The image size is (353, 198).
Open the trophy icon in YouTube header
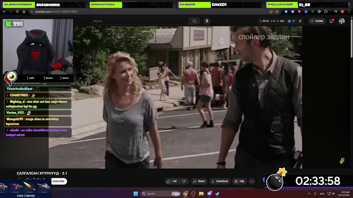point(300,21)
